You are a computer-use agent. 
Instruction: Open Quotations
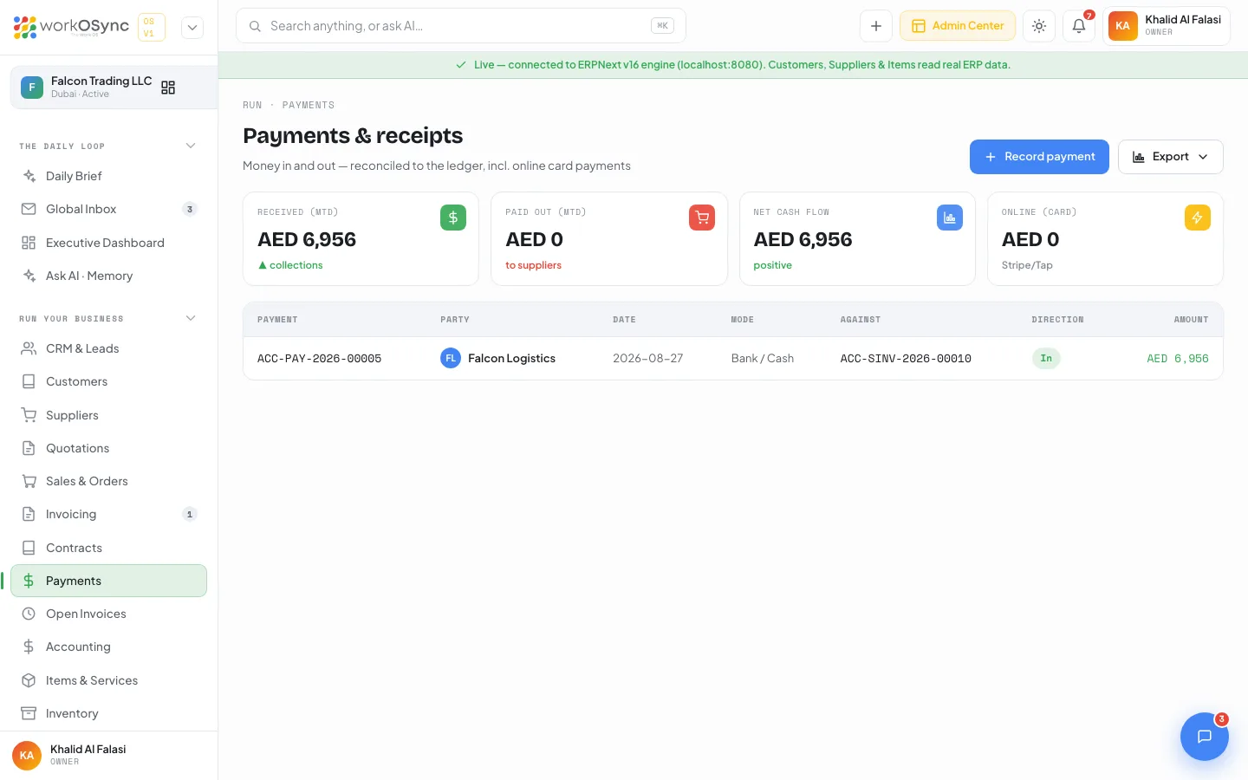click(108, 448)
